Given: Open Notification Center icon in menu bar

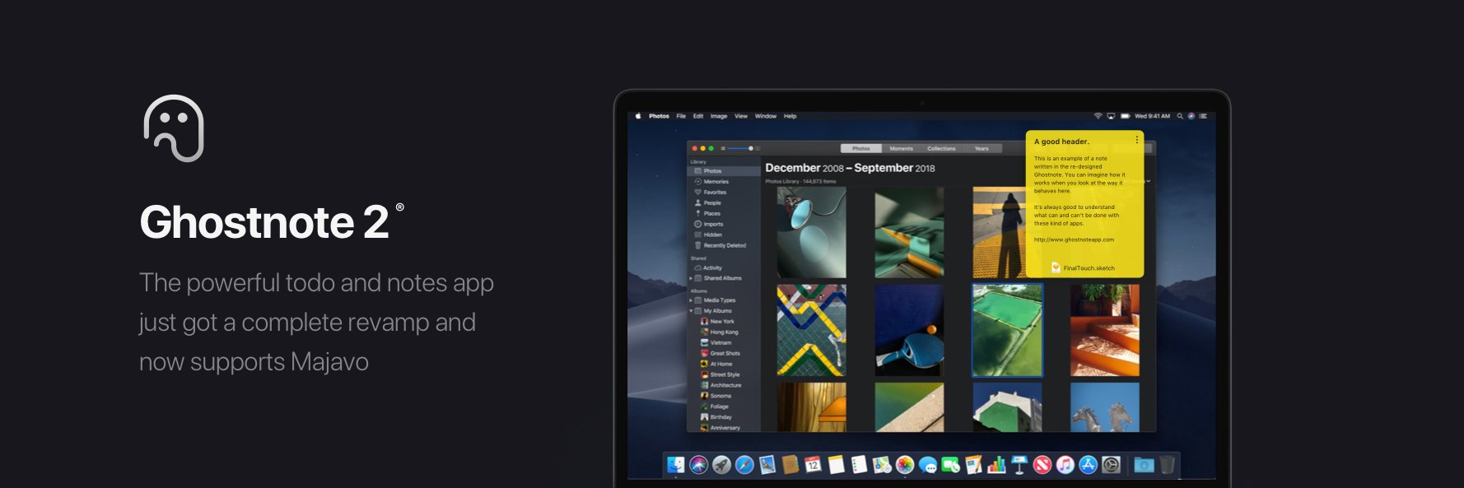Looking at the screenshot, I should (x=1203, y=116).
